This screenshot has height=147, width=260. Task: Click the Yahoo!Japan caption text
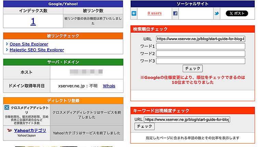pyautogui.click(x=27, y=136)
